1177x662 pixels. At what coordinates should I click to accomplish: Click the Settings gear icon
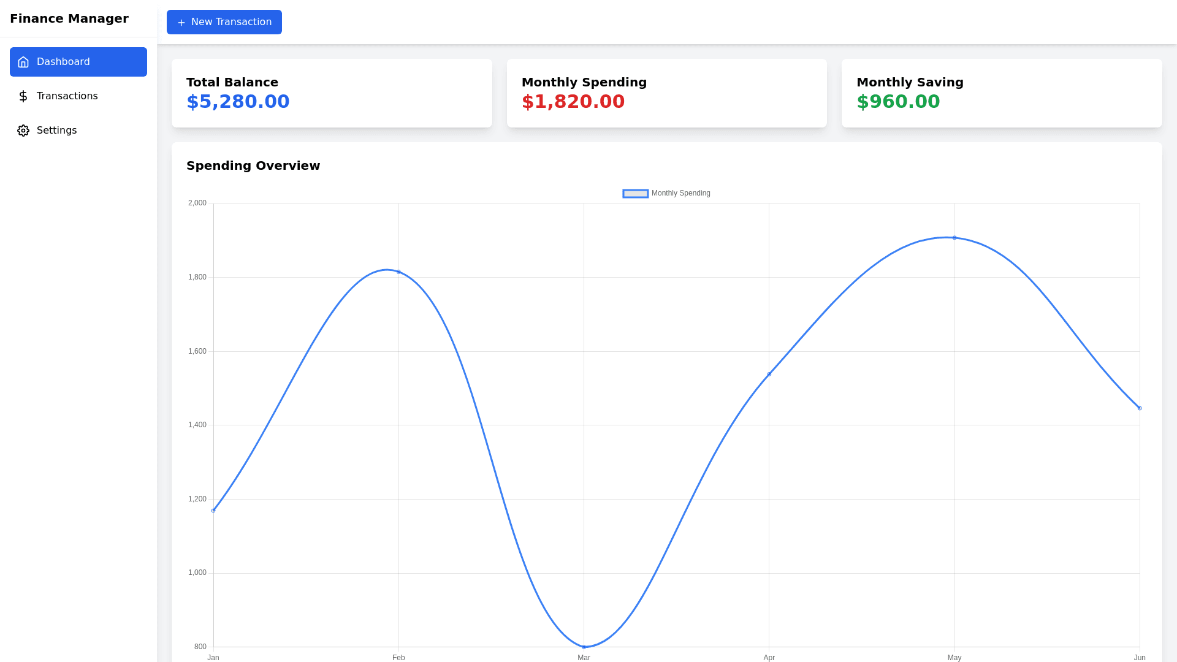click(x=23, y=131)
